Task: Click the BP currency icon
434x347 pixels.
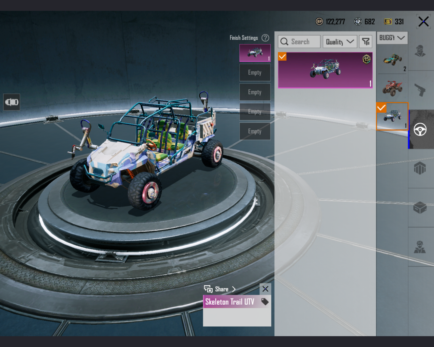Action: pos(319,22)
